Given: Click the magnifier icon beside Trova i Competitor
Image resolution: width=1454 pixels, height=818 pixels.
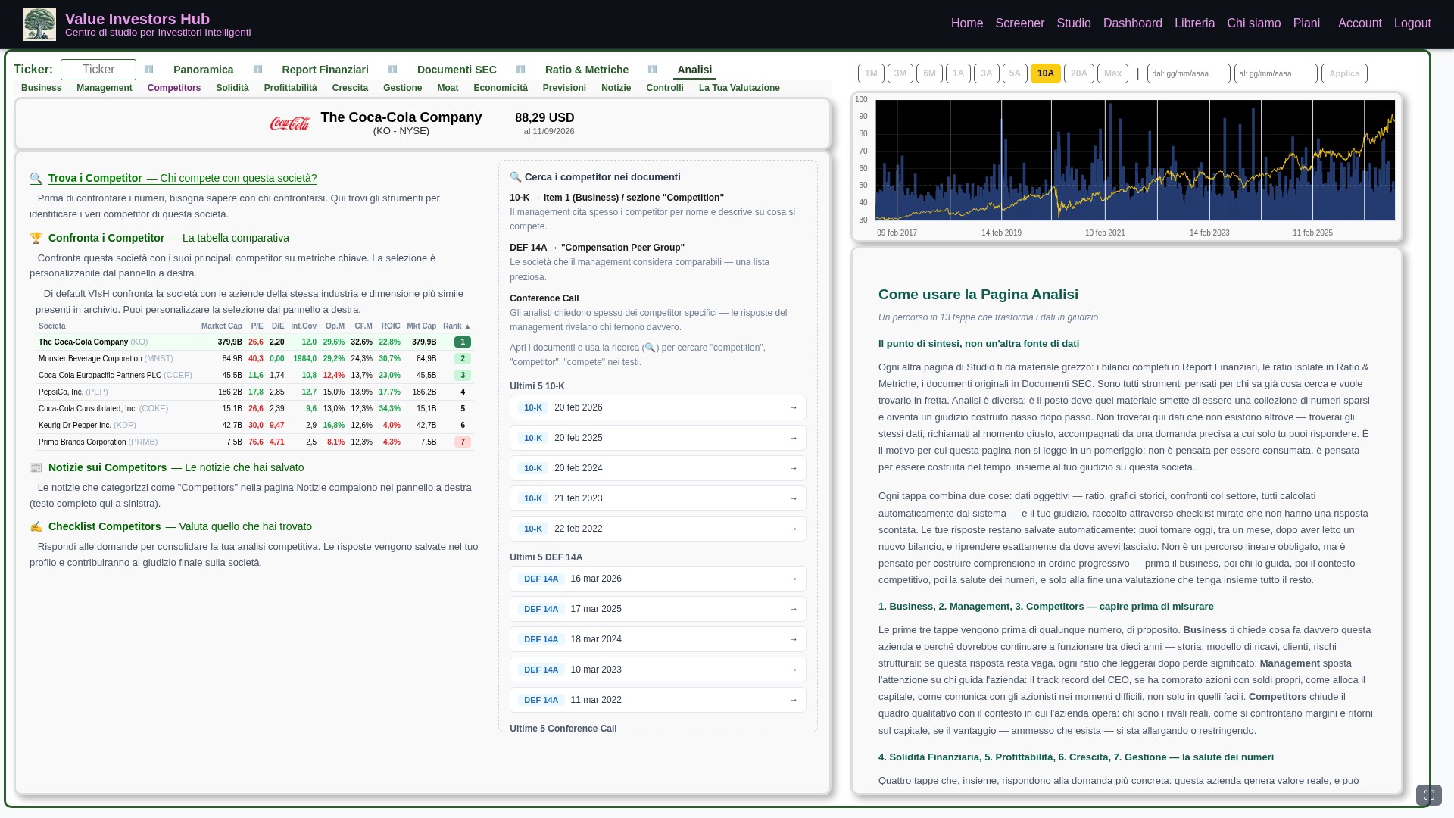Looking at the screenshot, I should pos(36,179).
